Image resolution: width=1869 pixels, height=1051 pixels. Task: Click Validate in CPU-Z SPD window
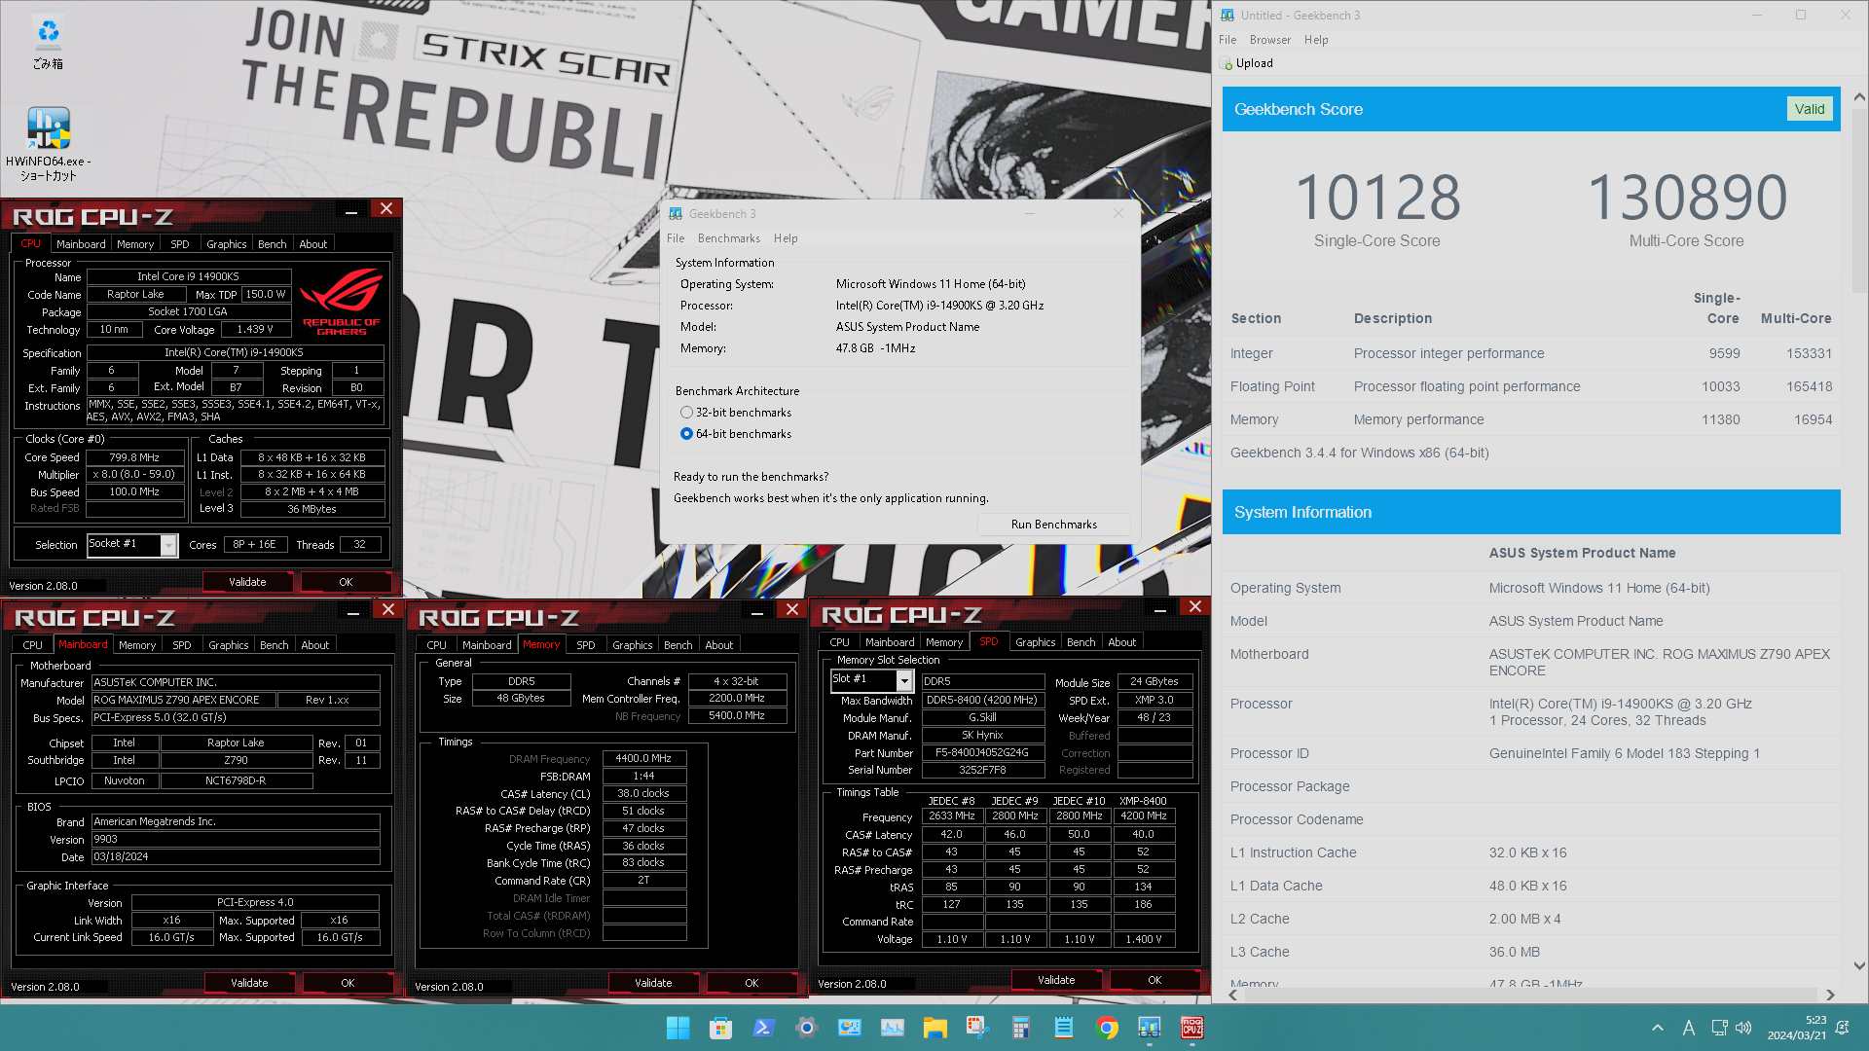click(1056, 980)
